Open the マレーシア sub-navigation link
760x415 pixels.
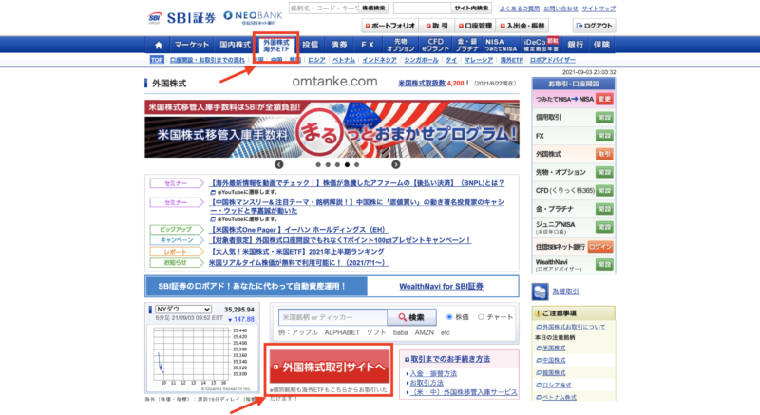click(479, 60)
